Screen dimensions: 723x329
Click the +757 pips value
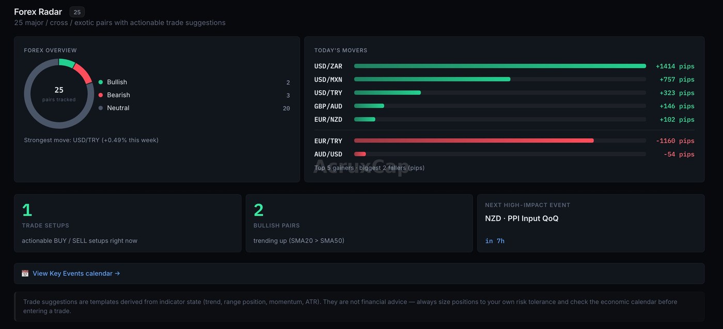[677, 79]
